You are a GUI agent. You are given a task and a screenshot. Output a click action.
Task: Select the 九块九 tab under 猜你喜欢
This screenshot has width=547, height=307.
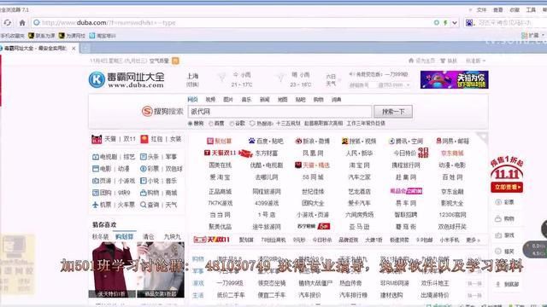(172, 237)
